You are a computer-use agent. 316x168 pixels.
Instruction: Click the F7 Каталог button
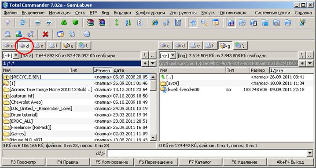click(200, 162)
